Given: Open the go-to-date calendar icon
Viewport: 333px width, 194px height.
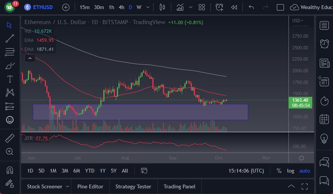Looking at the screenshot, I should click(x=144, y=171).
